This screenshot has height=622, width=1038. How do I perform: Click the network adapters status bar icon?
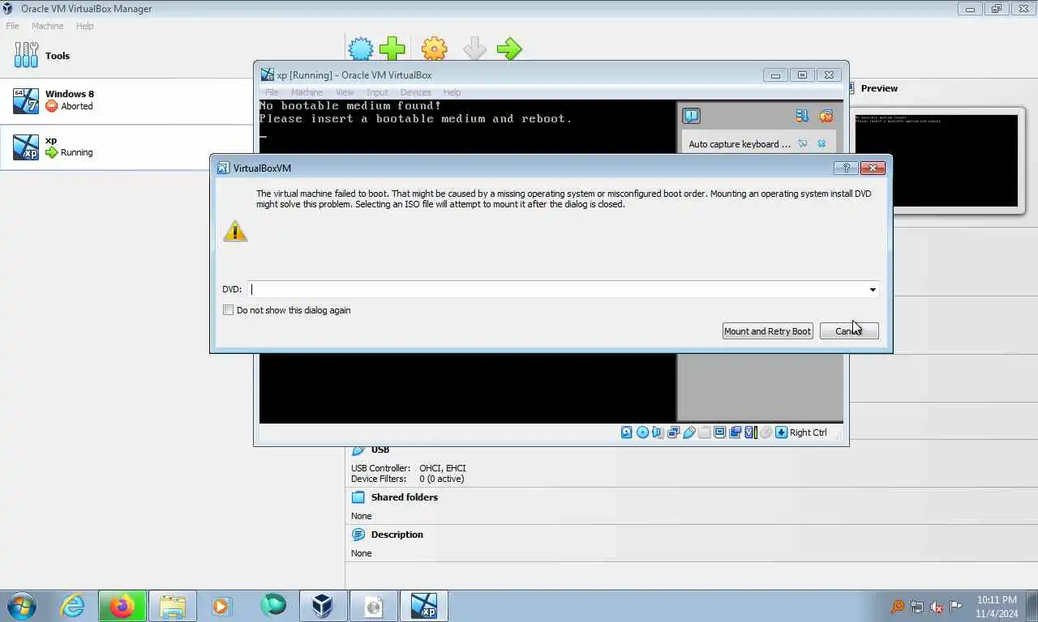(673, 432)
